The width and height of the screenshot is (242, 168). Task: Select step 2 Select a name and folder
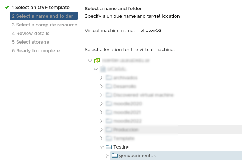(44, 16)
